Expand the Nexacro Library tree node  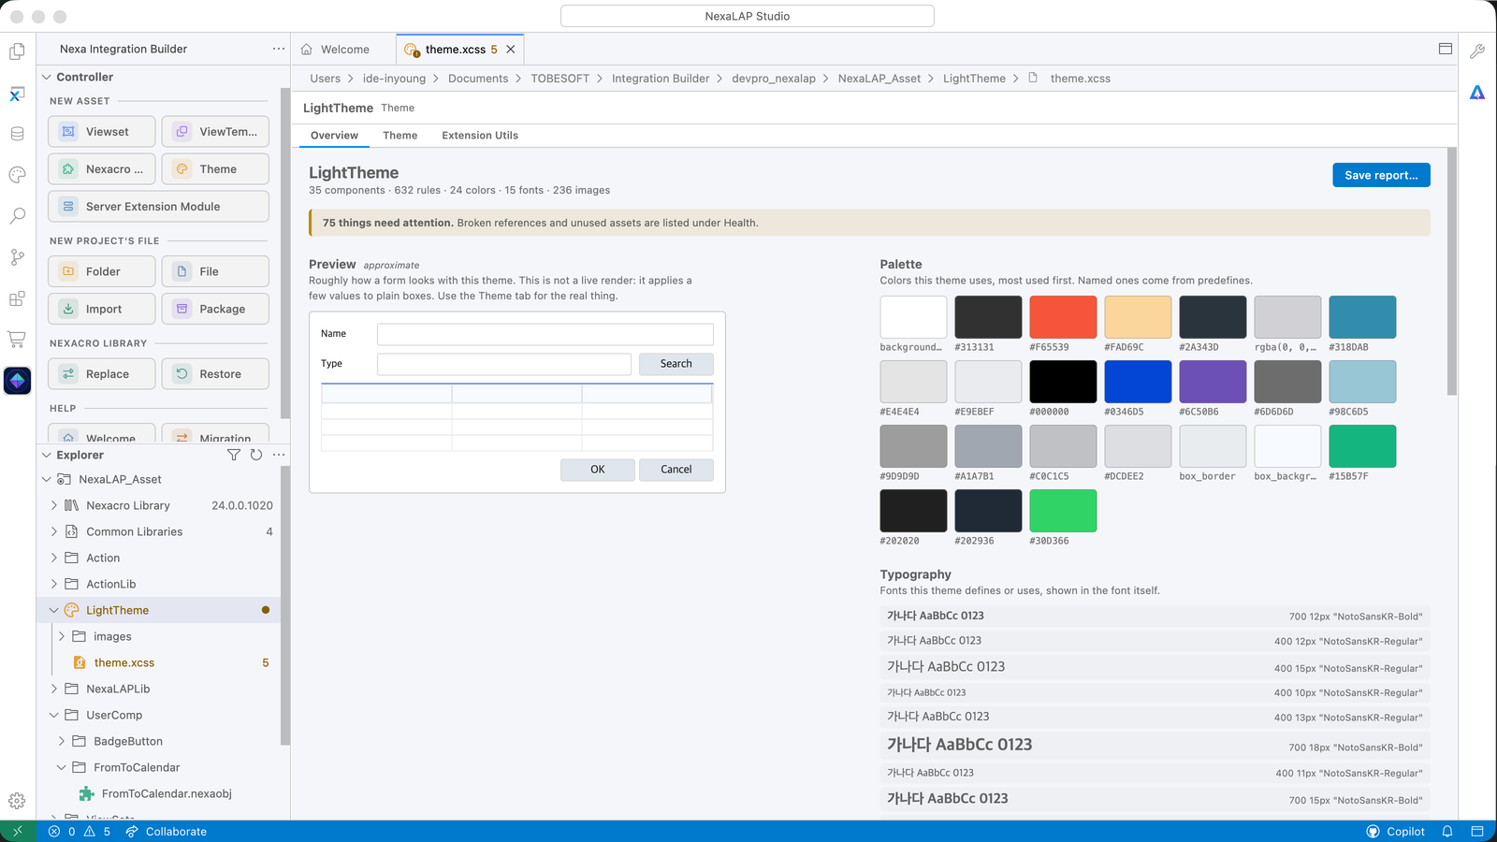coord(53,505)
